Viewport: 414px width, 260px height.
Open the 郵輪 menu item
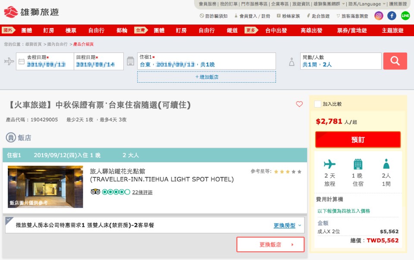coord(122,30)
